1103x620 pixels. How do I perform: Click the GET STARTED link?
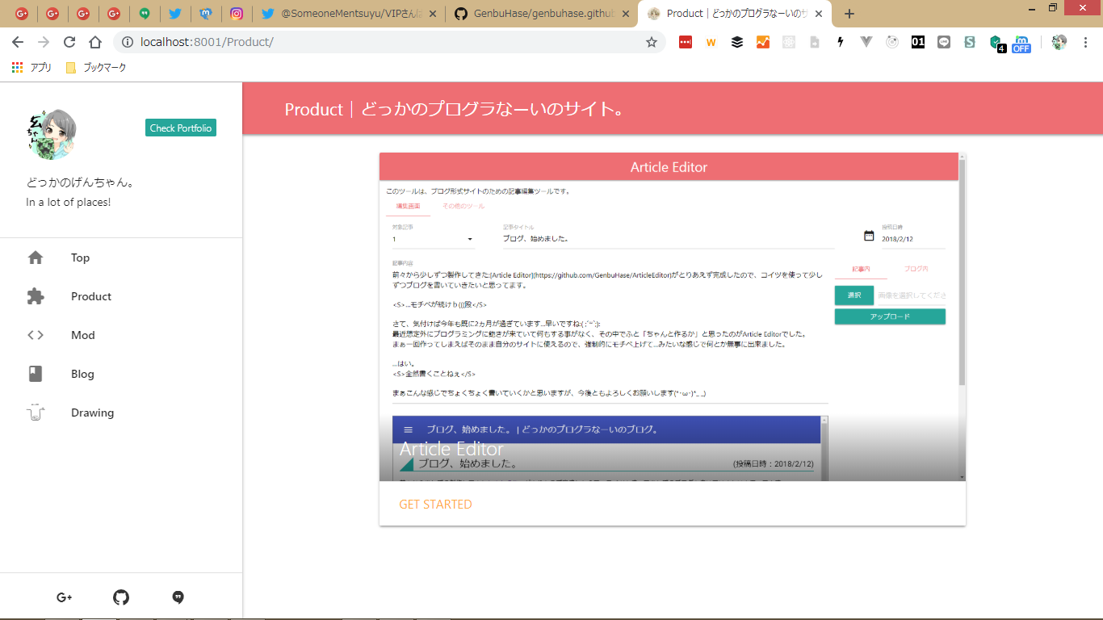[435, 505]
